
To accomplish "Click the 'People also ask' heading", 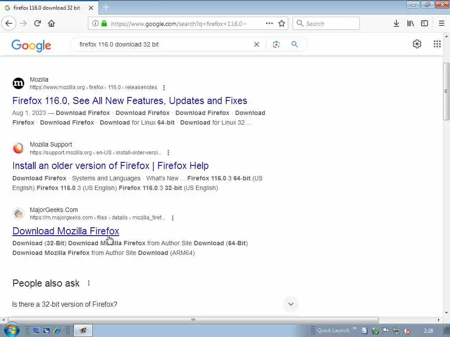I will [x=46, y=283].
